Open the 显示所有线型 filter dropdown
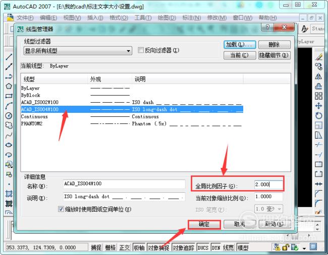 point(78,51)
